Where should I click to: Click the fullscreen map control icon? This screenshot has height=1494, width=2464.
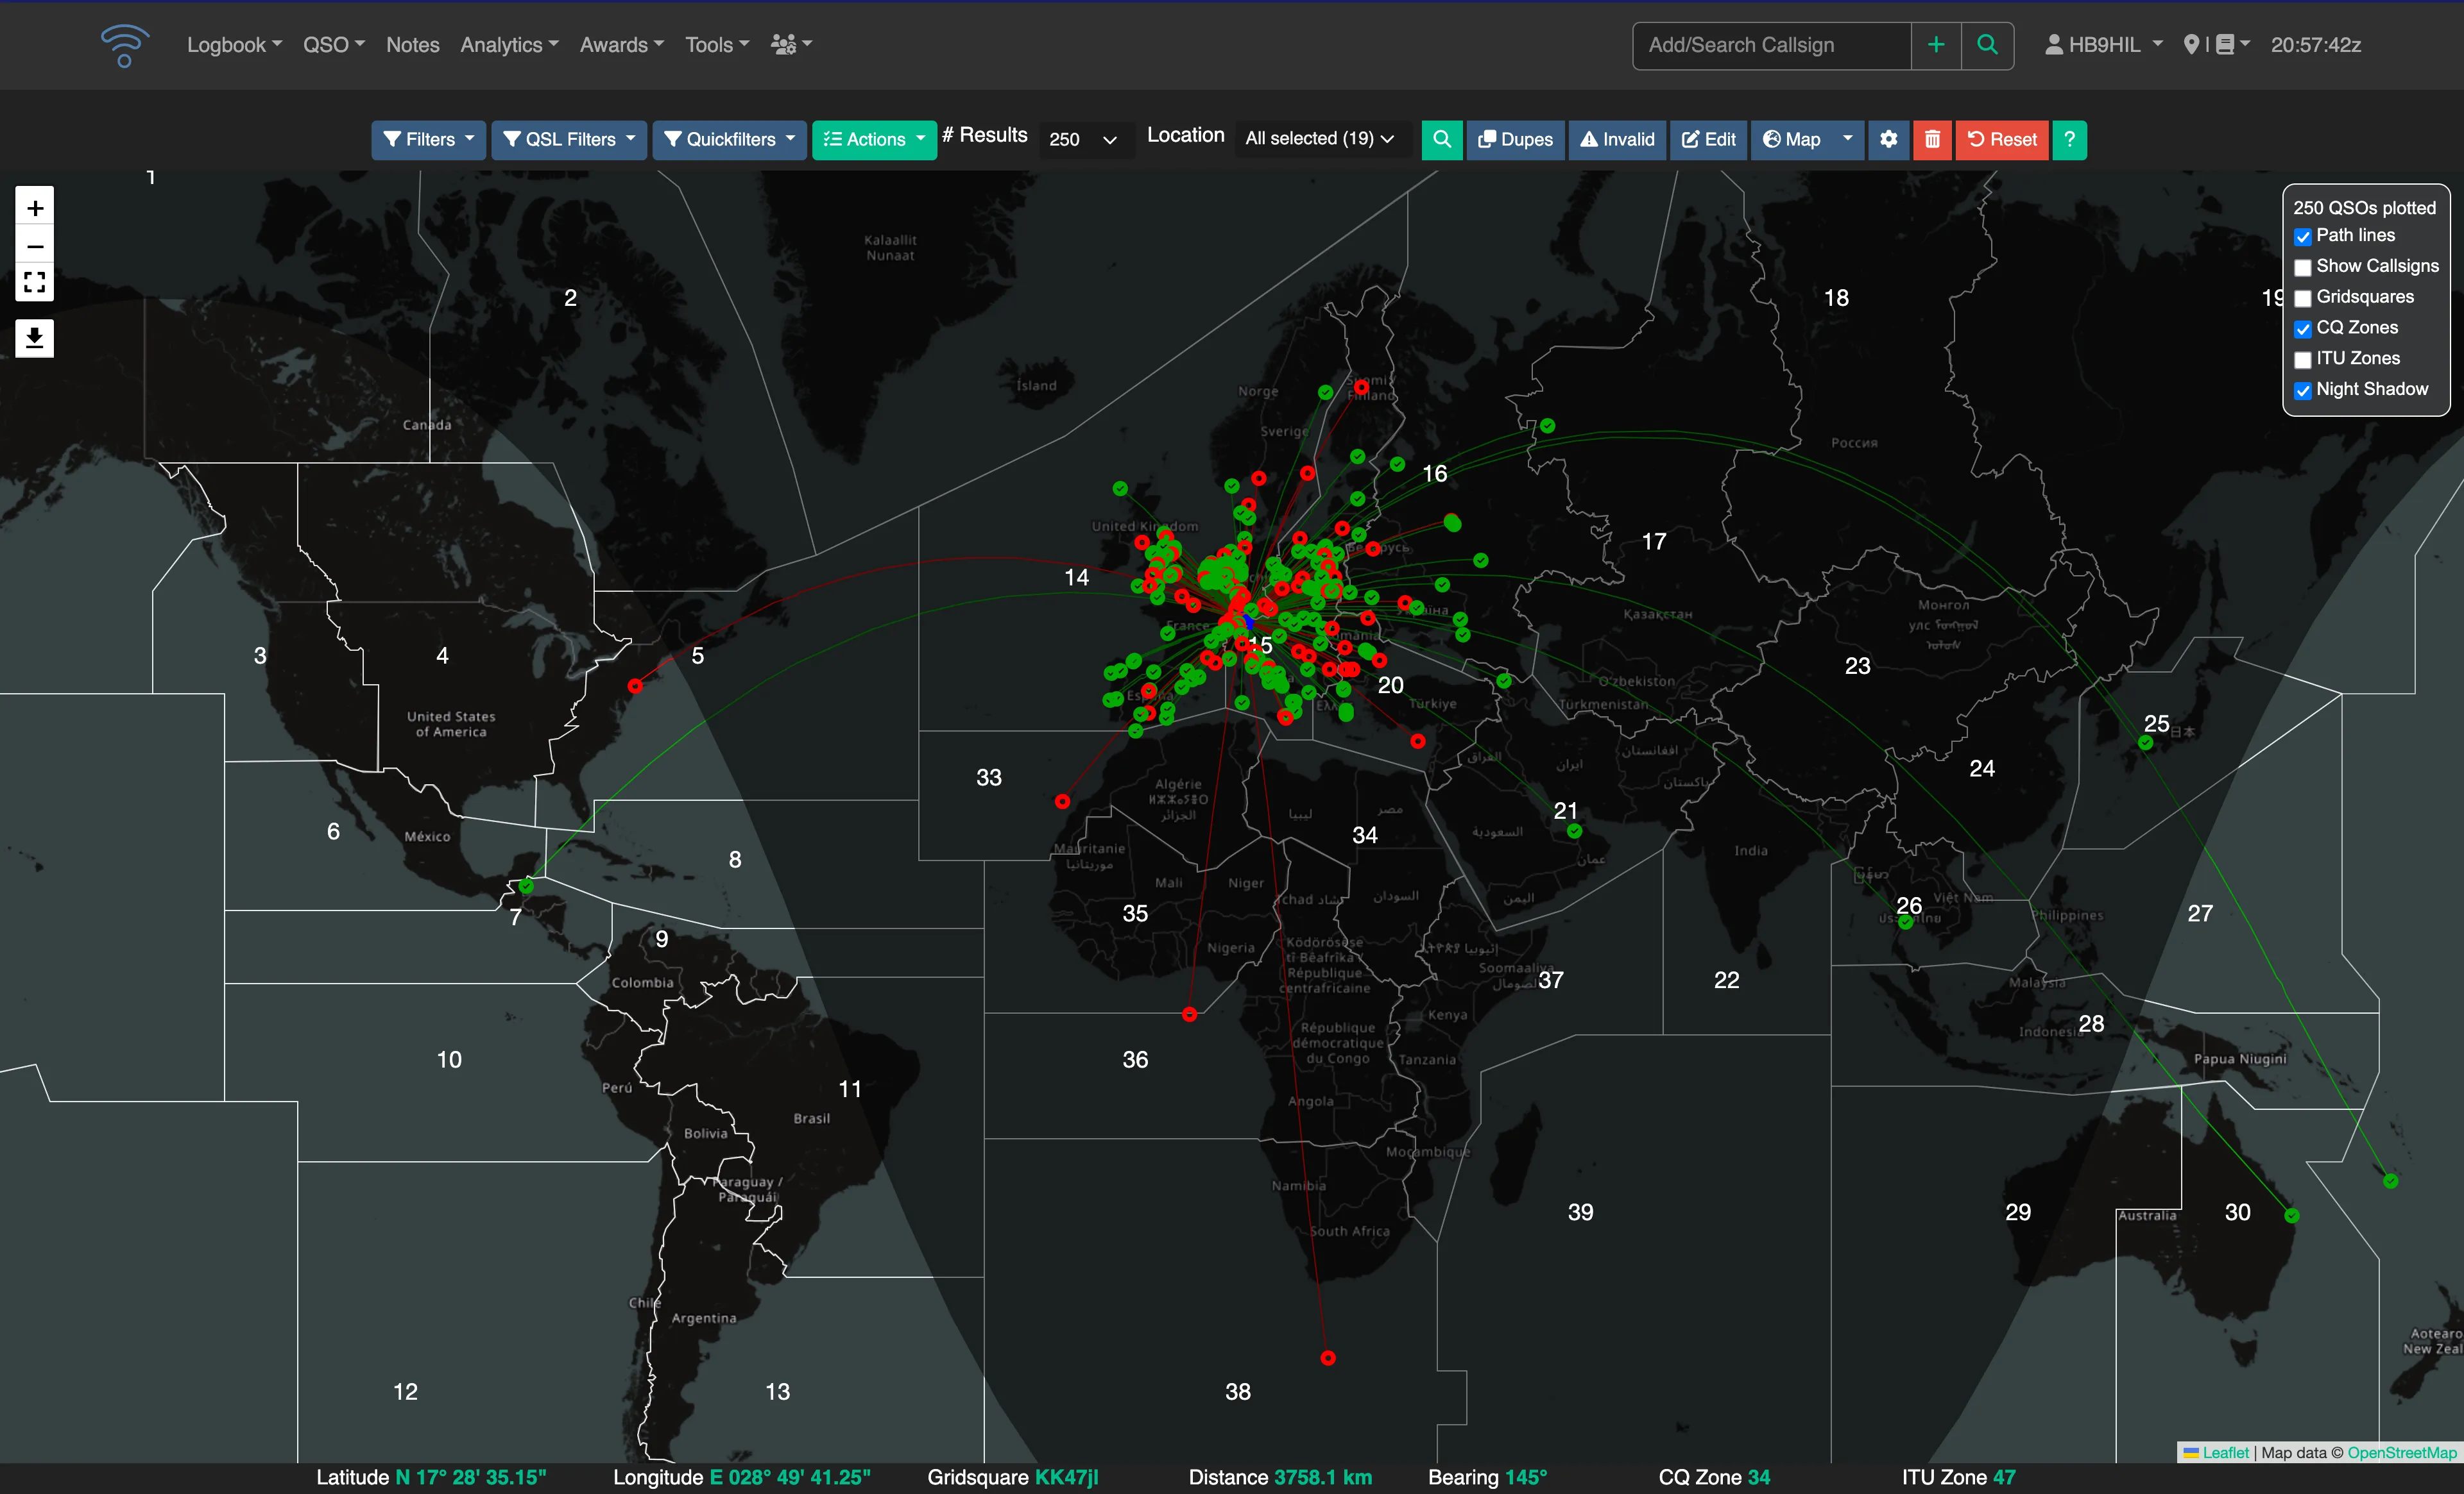(x=35, y=282)
